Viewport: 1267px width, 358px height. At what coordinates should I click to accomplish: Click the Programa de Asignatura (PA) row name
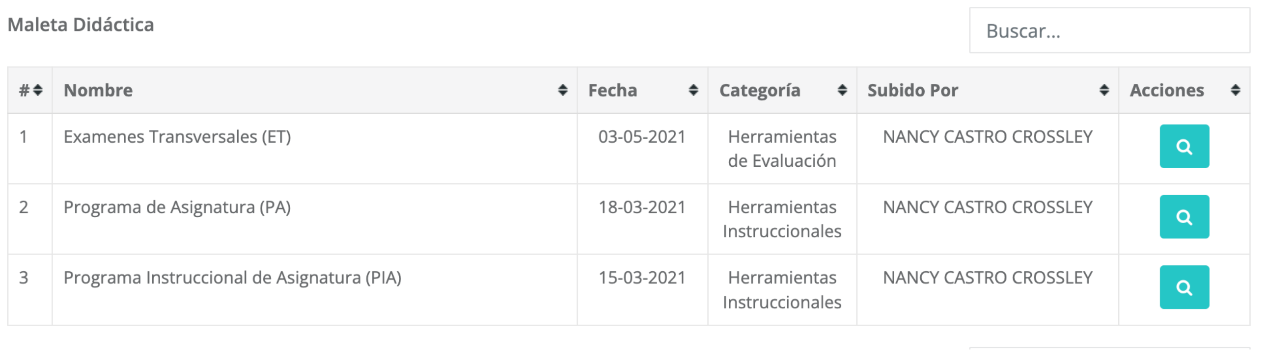[177, 208]
